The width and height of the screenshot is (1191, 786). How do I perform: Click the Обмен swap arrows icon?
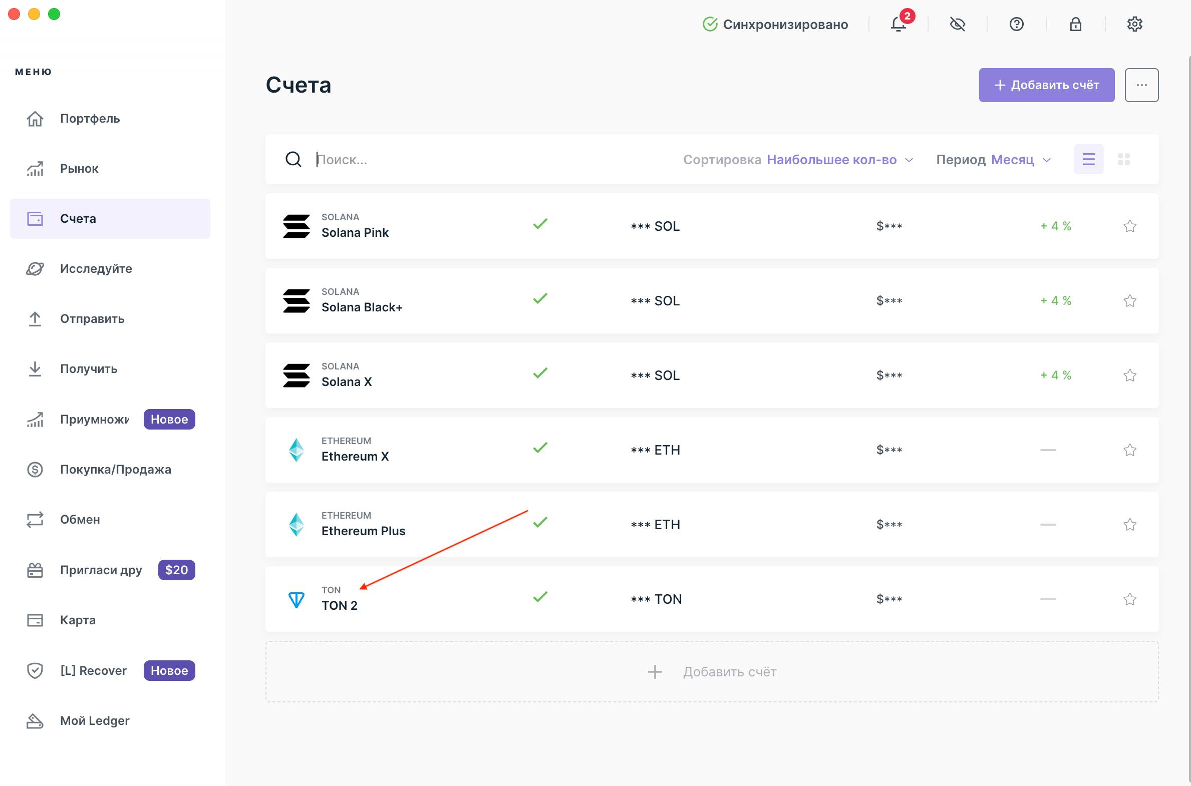pyautogui.click(x=35, y=520)
